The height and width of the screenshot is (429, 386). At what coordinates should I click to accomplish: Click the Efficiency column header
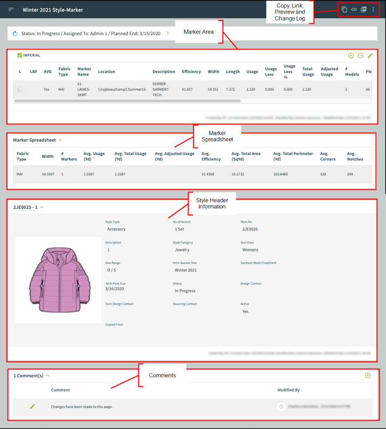point(191,72)
